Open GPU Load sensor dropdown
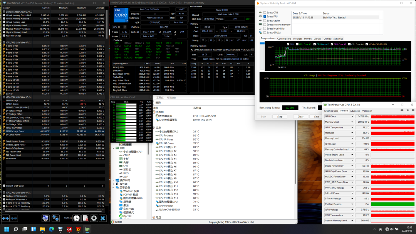Screen dimensions: 416x234 pos(352,144)
